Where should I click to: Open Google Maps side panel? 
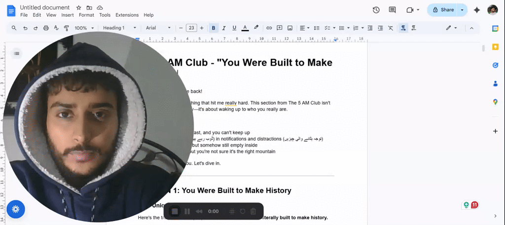[x=495, y=102]
